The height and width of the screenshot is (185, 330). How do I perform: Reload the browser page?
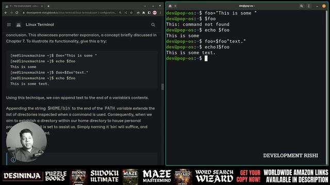(x=17, y=13)
